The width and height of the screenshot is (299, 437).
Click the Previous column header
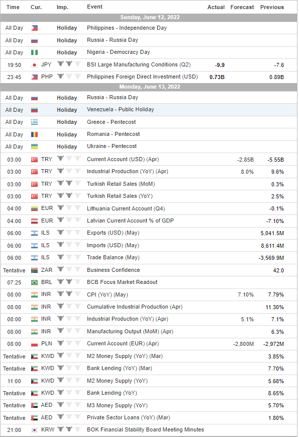272,7
